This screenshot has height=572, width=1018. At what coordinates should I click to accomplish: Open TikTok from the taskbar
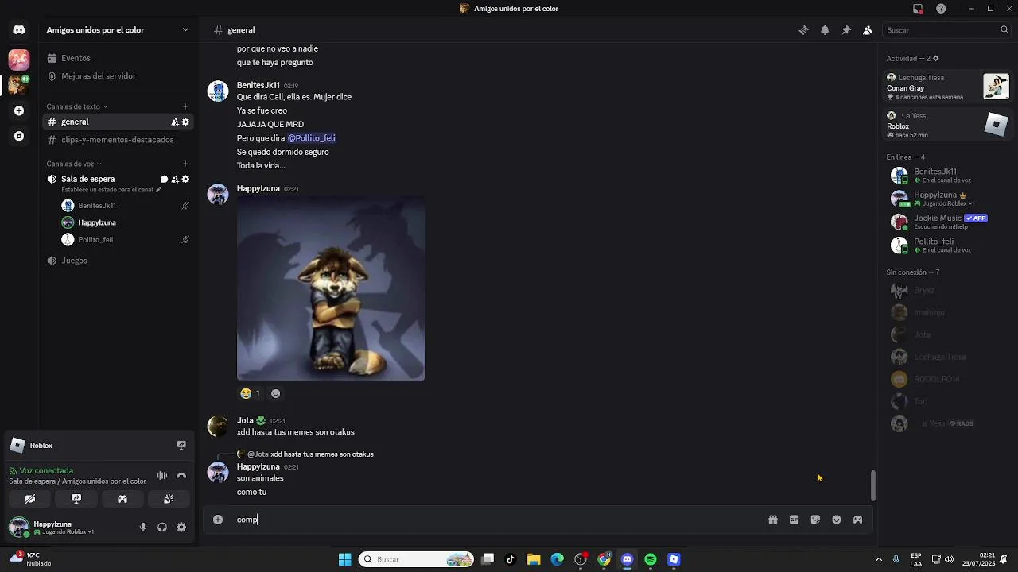511,559
